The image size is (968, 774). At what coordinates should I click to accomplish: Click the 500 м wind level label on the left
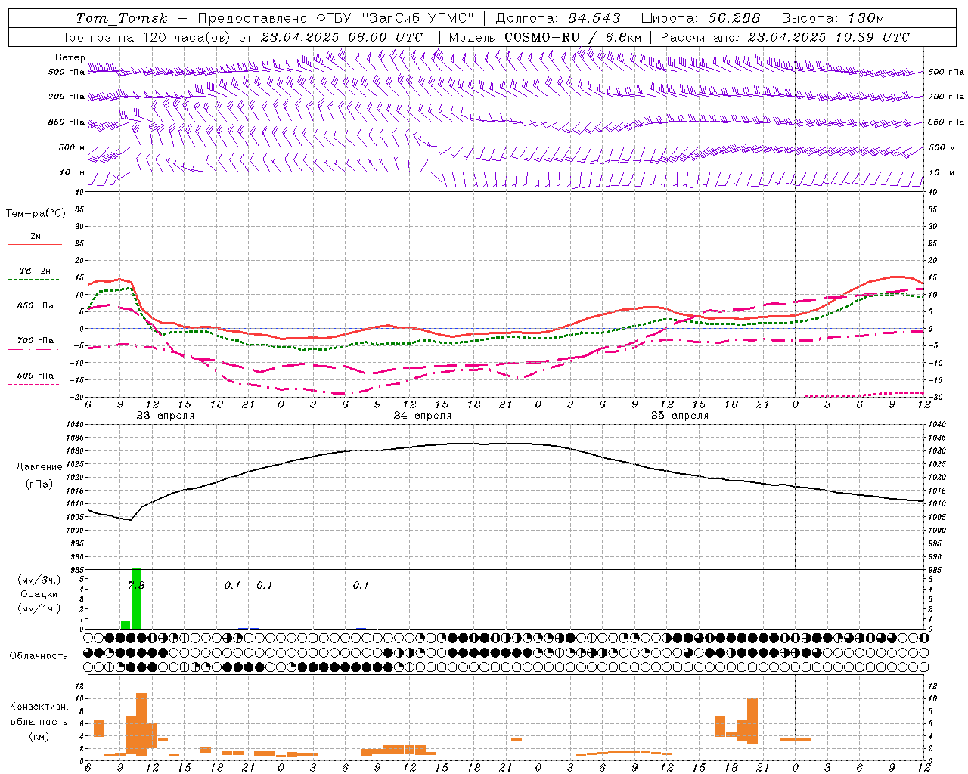click(x=72, y=147)
